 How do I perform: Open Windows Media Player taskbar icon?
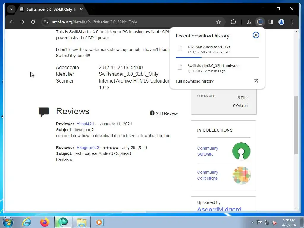coord(99,222)
